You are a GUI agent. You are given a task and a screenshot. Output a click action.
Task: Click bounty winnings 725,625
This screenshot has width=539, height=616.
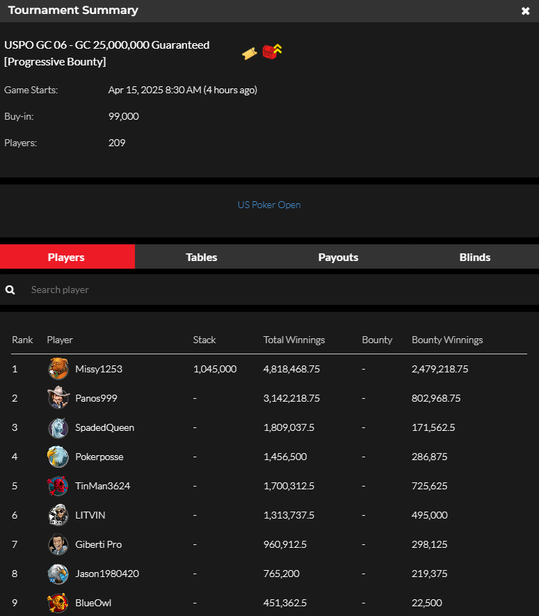430,486
